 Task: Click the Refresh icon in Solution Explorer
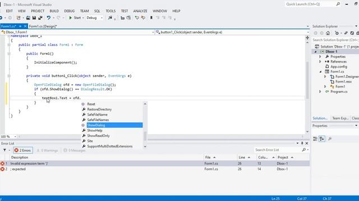click(352, 33)
